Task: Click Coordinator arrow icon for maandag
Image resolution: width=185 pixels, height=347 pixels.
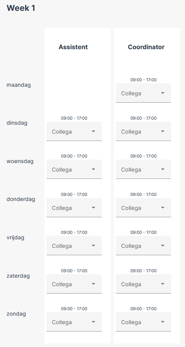Action: coord(163,93)
